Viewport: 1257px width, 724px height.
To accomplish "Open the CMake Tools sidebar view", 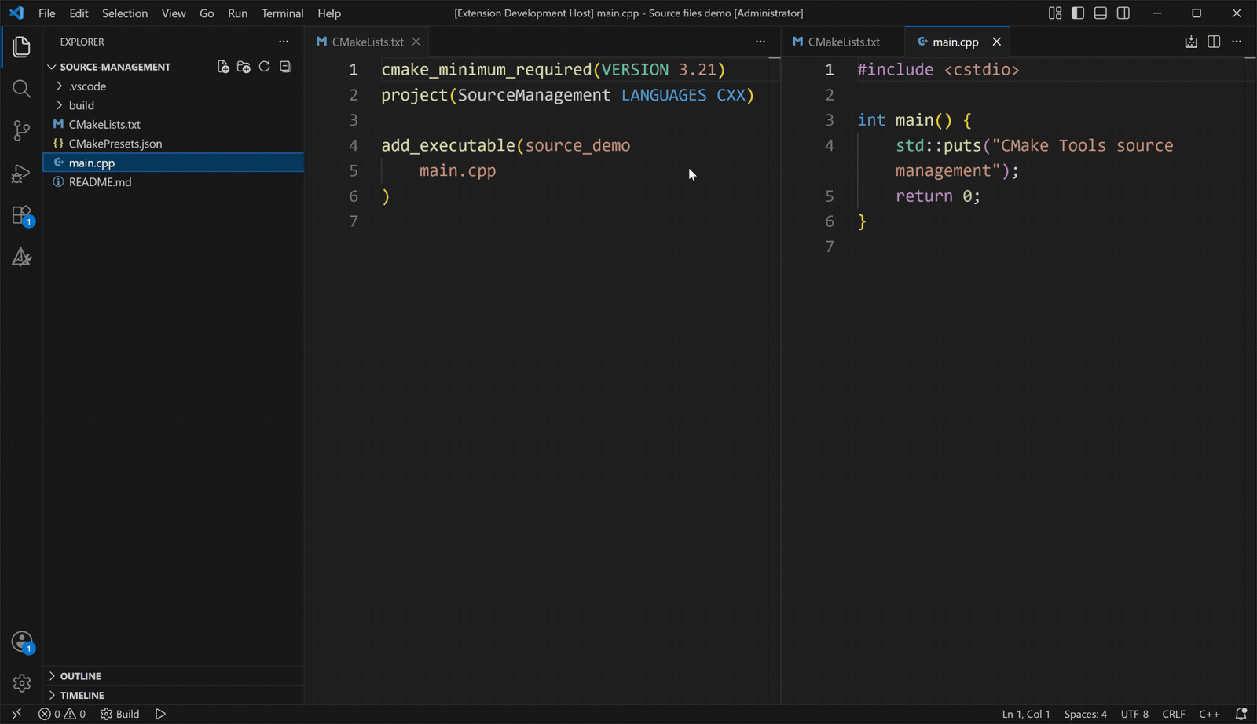I will (x=21, y=257).
